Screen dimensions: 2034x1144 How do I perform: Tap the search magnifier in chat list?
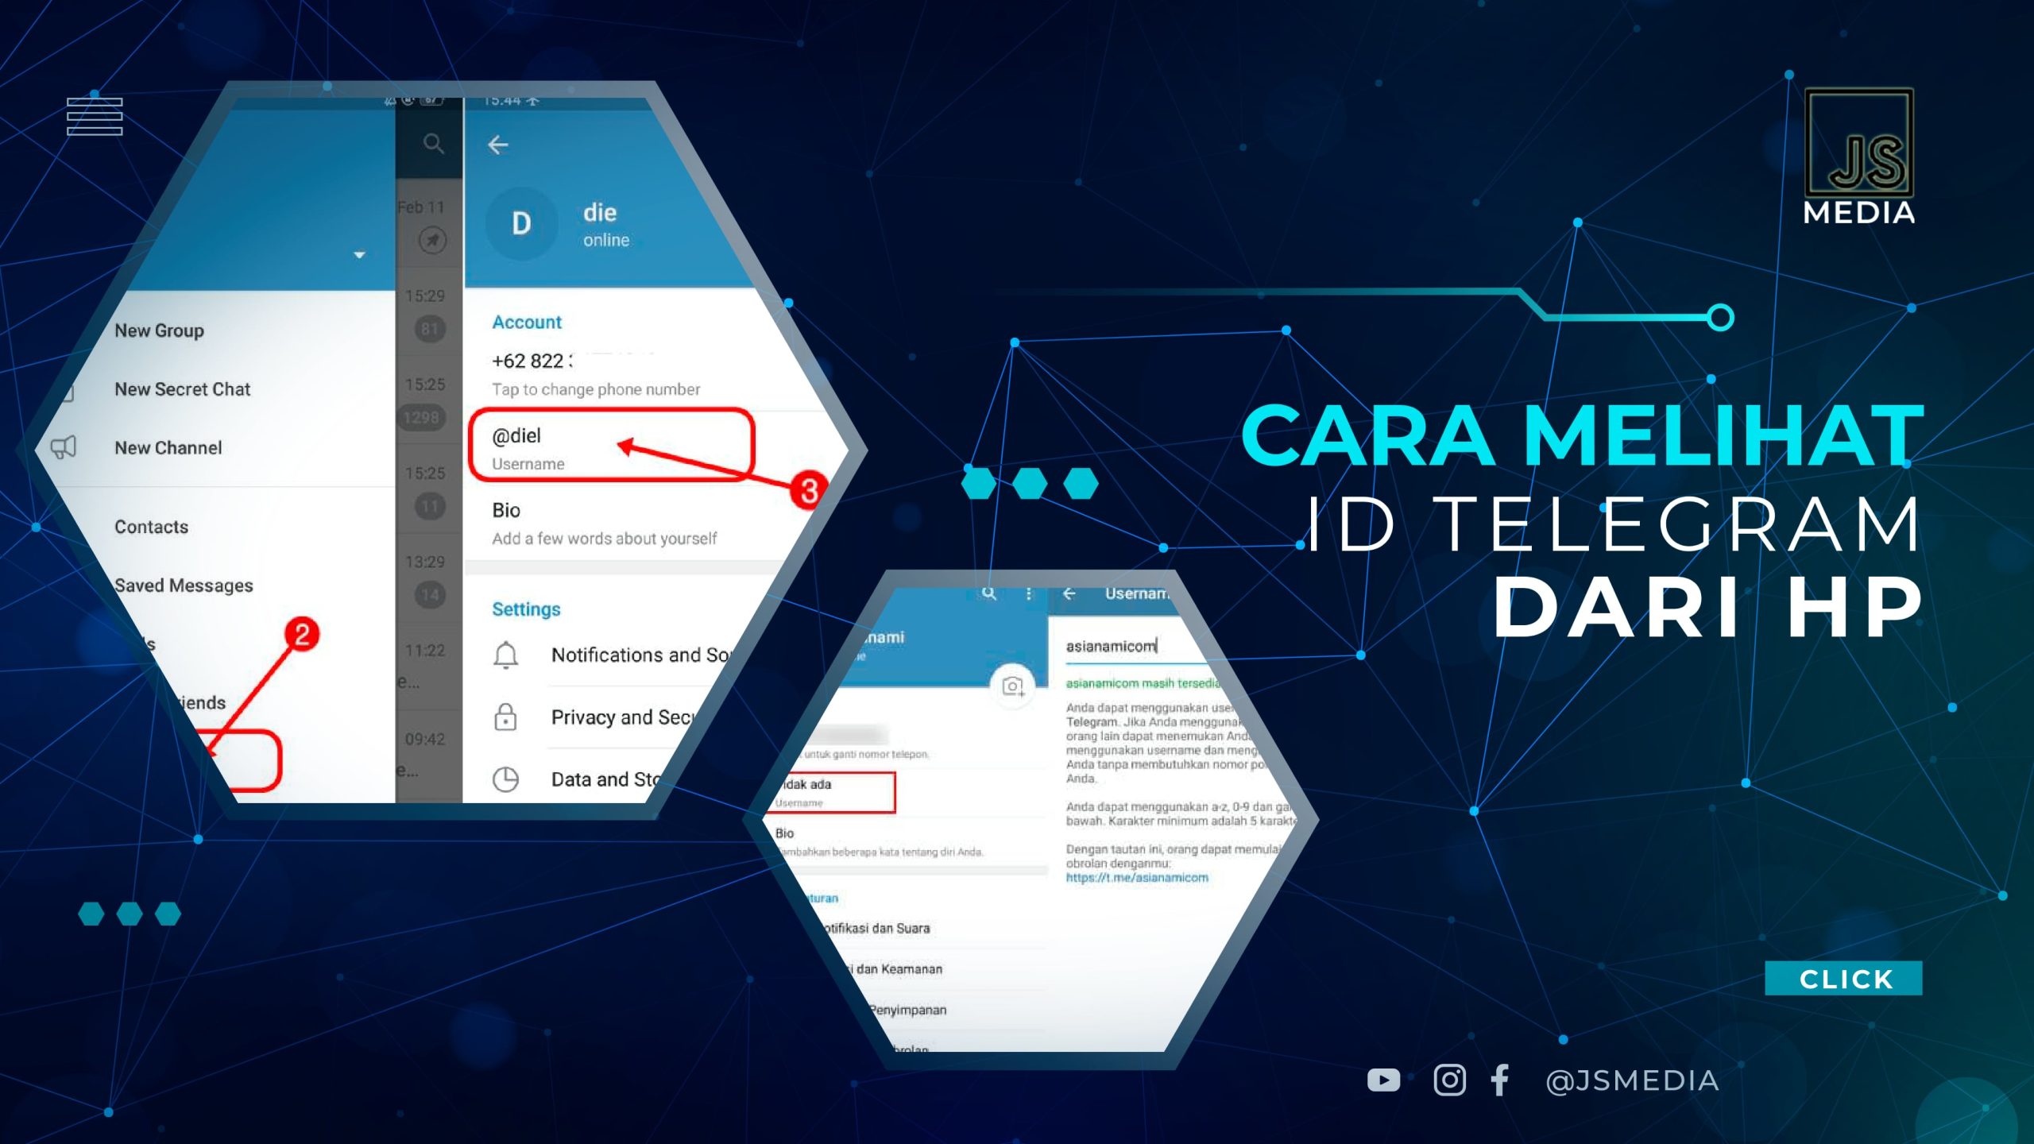click(x=433, y=144)
